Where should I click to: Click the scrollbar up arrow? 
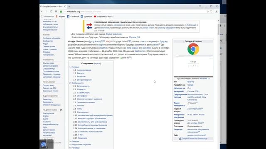pos(219,20)
